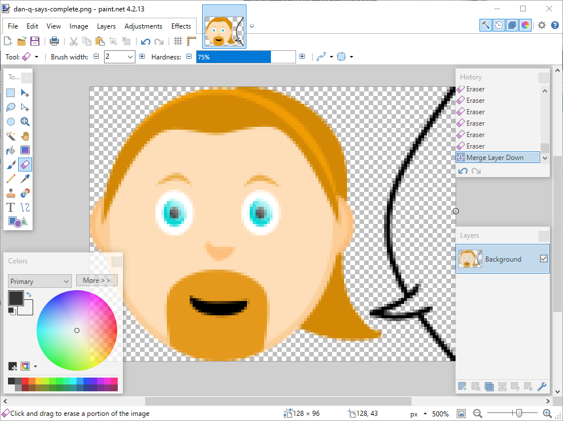Click the primary color swatch
Image resolution: width=563 pixels, height=421 pixels.
(15, 298)
